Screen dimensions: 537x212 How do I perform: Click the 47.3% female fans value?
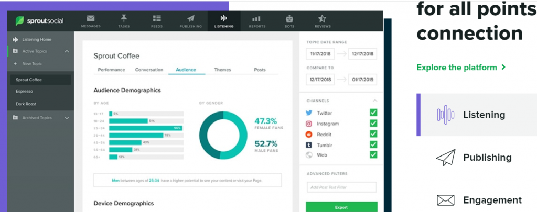pyautogui.click(x=266, y=121)
